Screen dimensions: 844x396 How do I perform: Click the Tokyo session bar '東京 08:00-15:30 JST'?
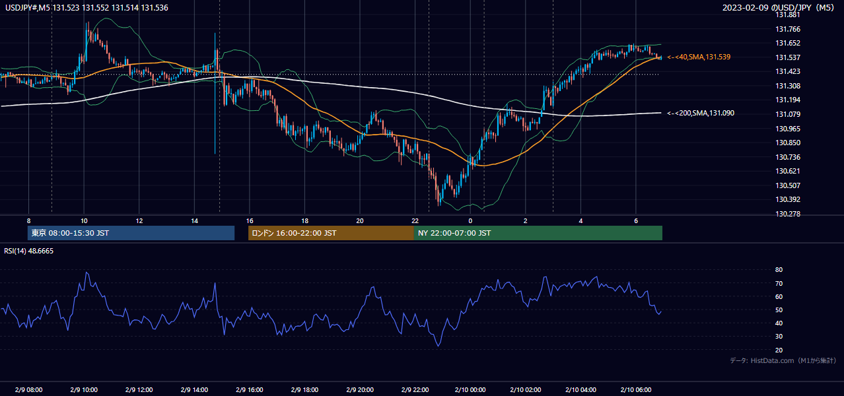(131, 233)
